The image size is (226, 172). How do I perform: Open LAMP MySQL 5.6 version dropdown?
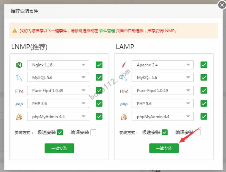[163, 77]
